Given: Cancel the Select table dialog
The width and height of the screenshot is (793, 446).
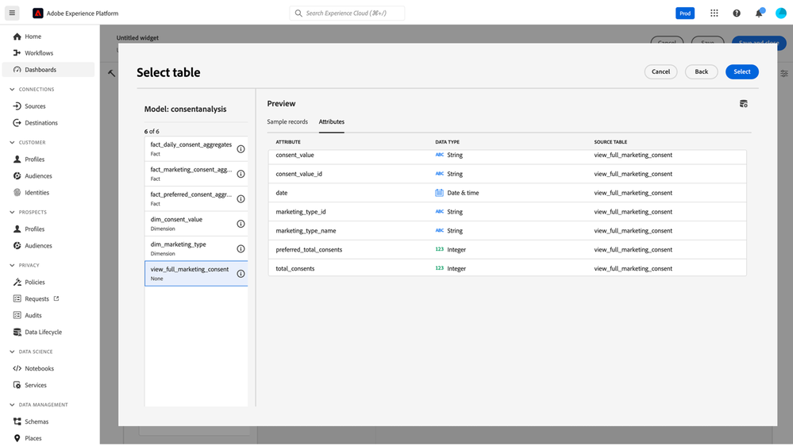Looking at the screenshot, I should tap(660, 71).
